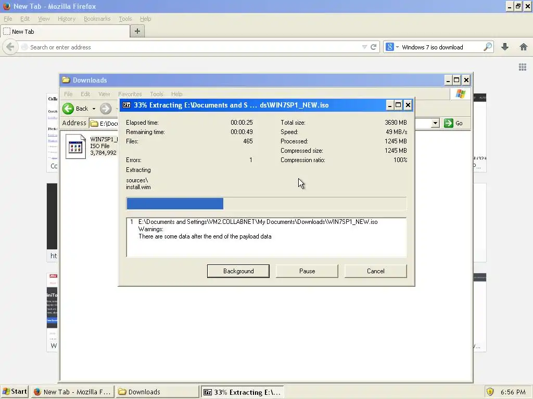Click the Explorer address field path
The width and height of the screenshot is (533, 399).
point(104,124)
